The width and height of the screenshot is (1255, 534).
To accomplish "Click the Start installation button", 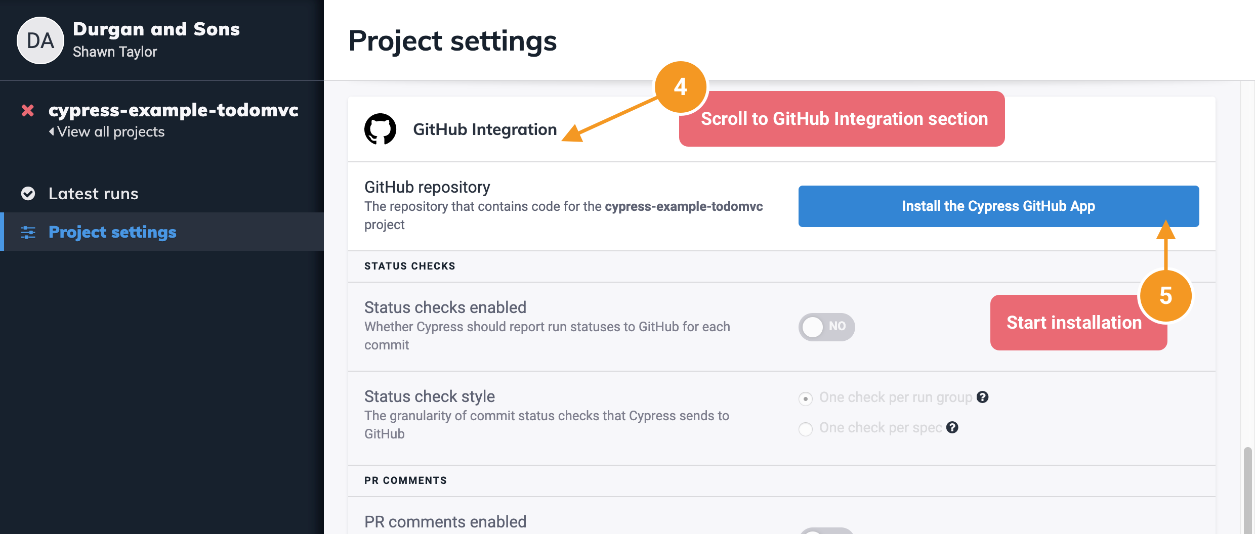I will click(x=1074, y=322).
